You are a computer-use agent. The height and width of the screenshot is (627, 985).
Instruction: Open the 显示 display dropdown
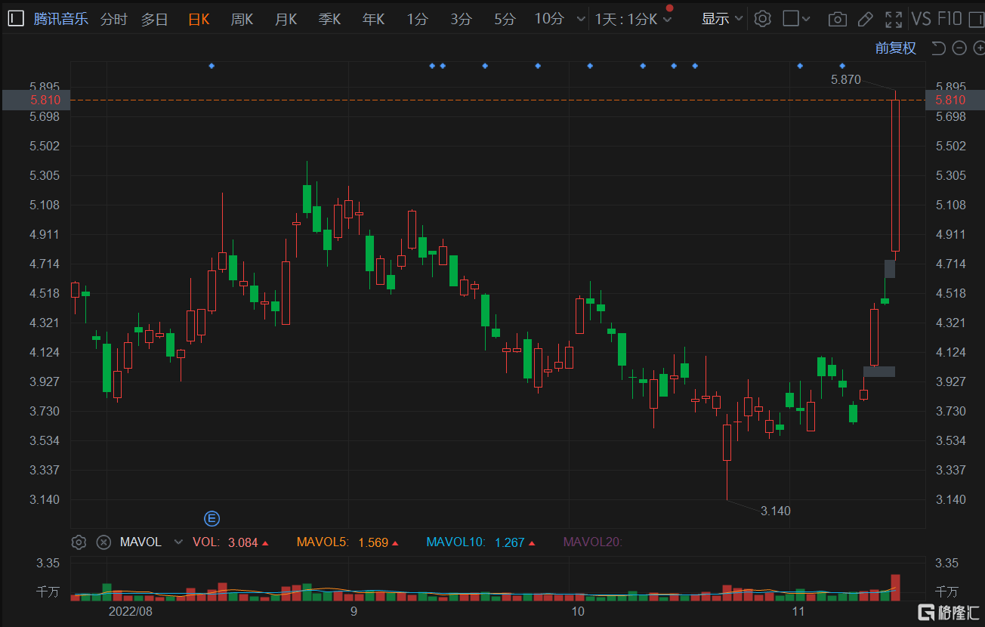721,19
